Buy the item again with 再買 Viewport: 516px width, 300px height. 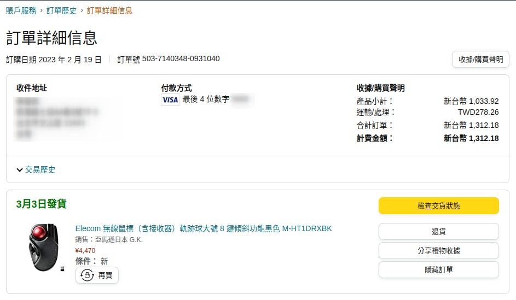pos(97,275)
